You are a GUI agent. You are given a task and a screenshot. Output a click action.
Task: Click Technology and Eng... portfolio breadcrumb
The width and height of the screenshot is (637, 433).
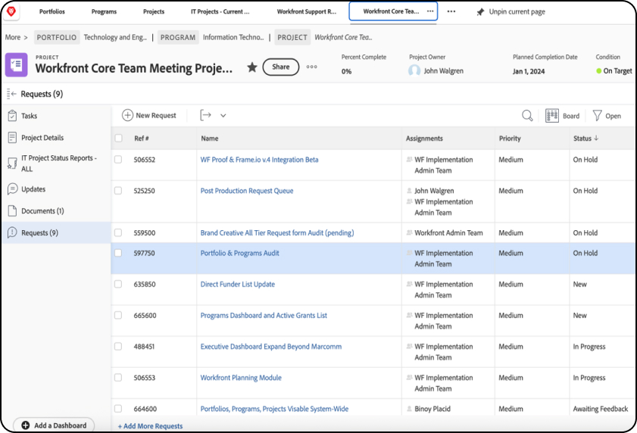115,37
